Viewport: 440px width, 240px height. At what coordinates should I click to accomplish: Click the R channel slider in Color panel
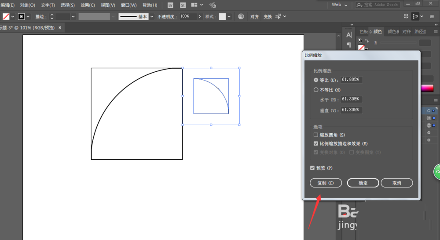tap(398, 43)
